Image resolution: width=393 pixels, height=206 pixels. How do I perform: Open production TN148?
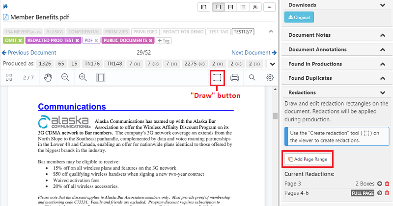click(x=114, y=64)
